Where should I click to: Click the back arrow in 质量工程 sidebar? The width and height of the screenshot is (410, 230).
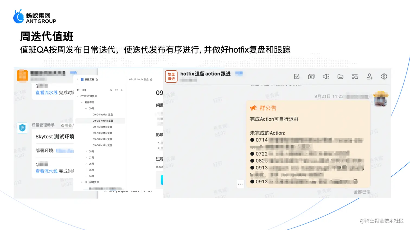(78, 80)
